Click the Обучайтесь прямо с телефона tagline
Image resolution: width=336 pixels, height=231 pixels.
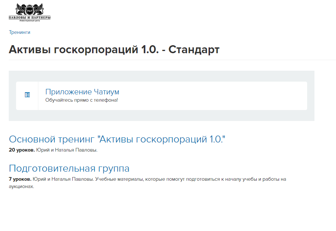(x=81, y=100)
